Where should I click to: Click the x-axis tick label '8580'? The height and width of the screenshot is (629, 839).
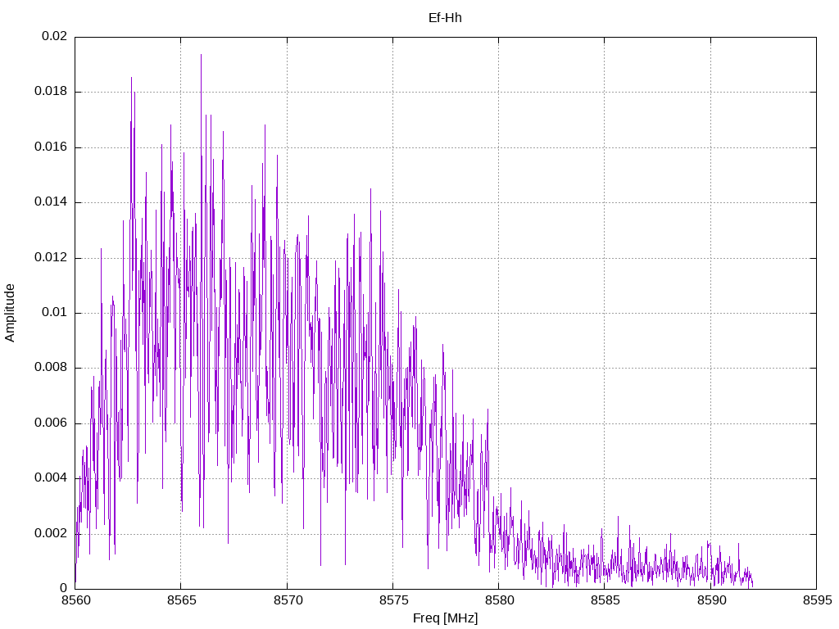(499, 600)
